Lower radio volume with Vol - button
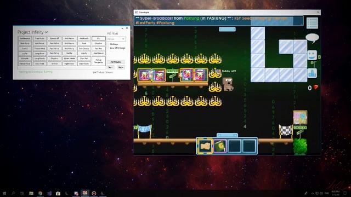 click(111, 67)
